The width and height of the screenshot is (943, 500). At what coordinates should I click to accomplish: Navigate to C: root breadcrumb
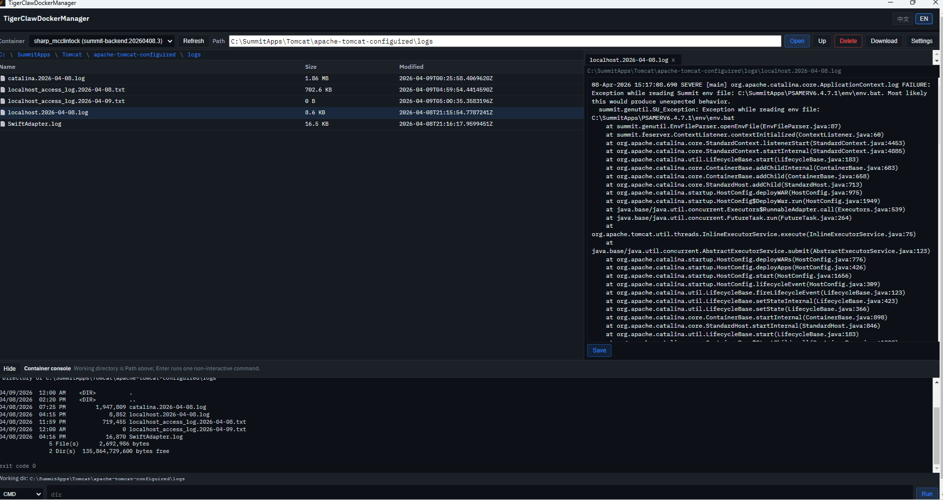pyautogui.click(x=2, y=55)
